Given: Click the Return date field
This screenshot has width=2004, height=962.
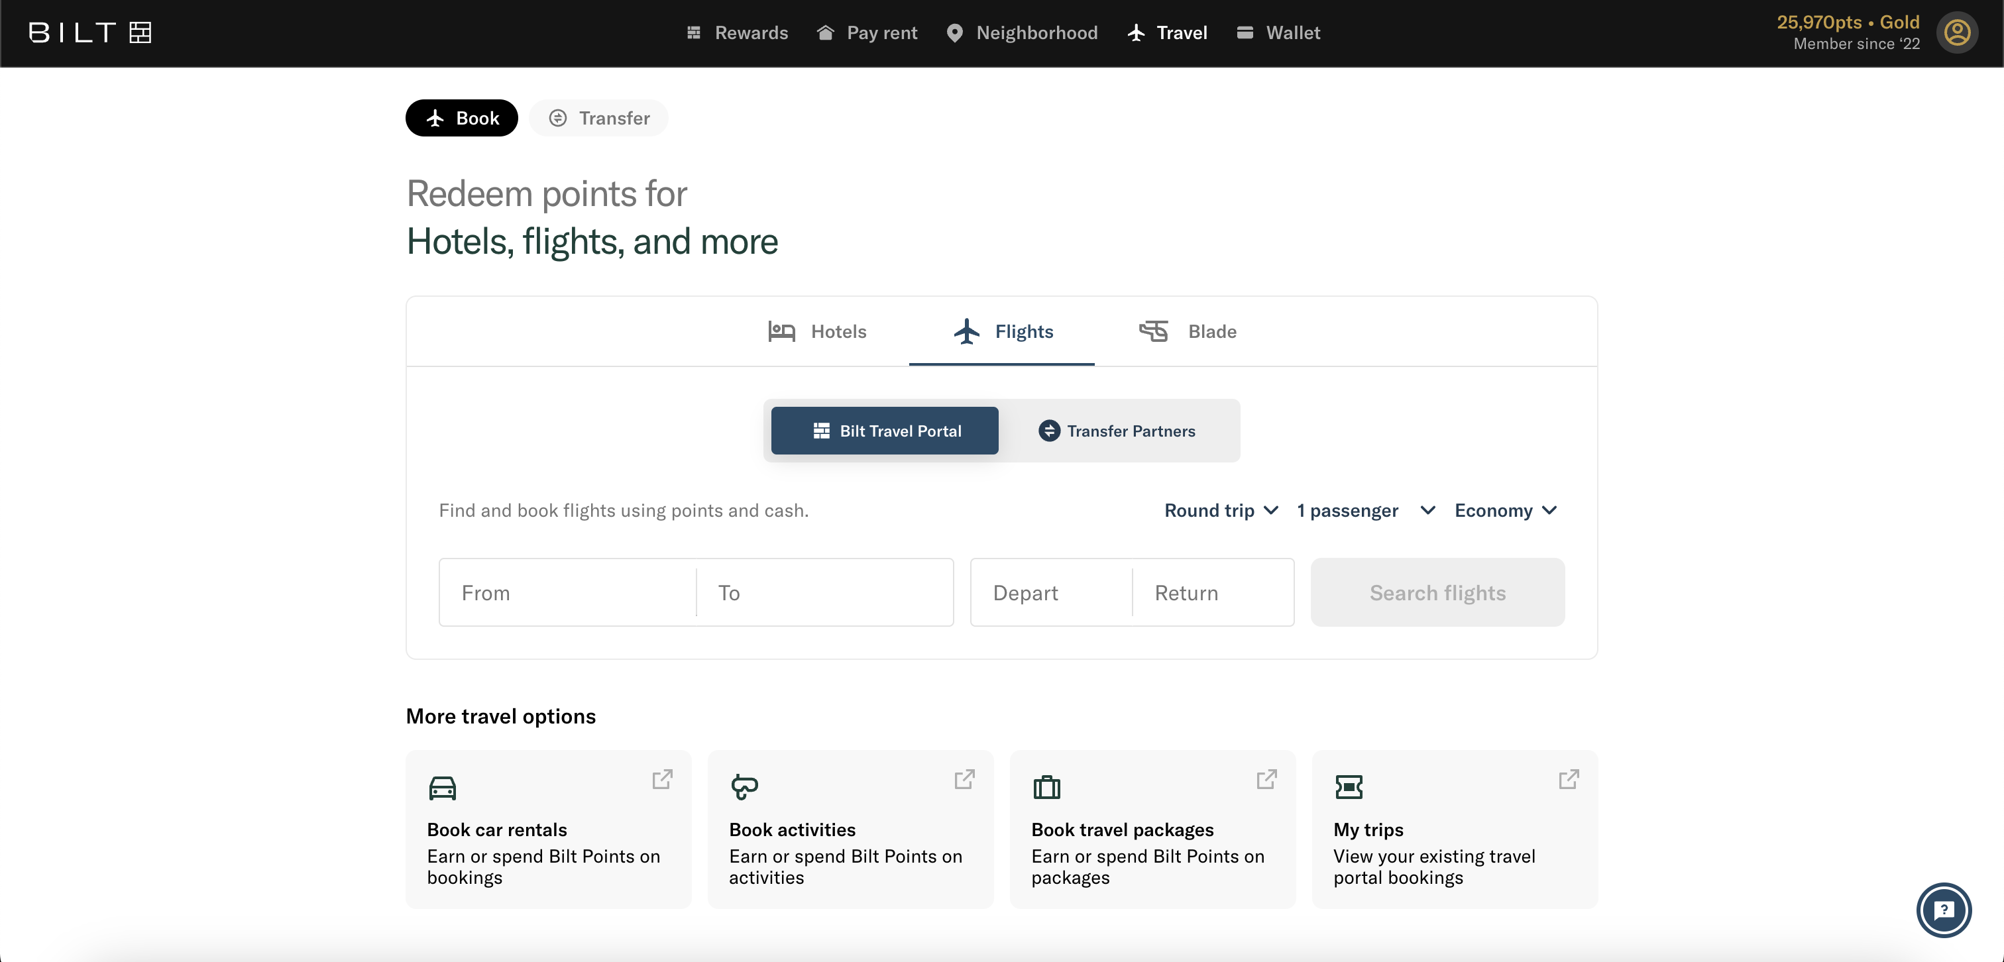Looking at the screenshot, I should tap(1213, 592).
